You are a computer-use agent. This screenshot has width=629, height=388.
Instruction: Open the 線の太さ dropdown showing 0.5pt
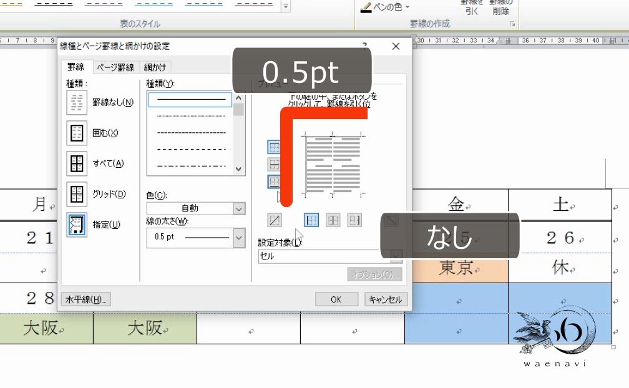(239, 238)
